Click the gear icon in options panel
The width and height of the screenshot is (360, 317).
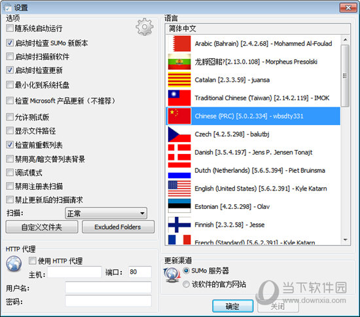coord(145,27)
